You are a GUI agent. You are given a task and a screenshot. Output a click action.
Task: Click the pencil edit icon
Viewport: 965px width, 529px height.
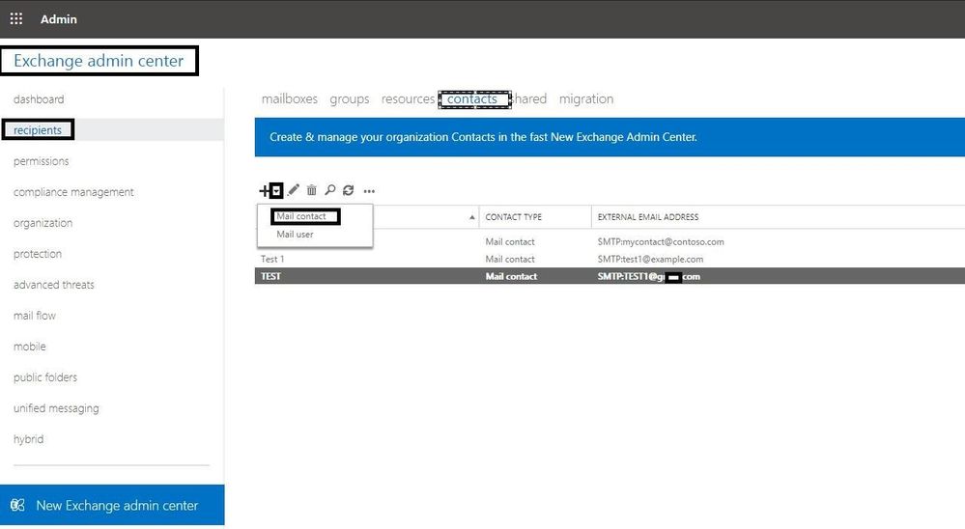294,190
